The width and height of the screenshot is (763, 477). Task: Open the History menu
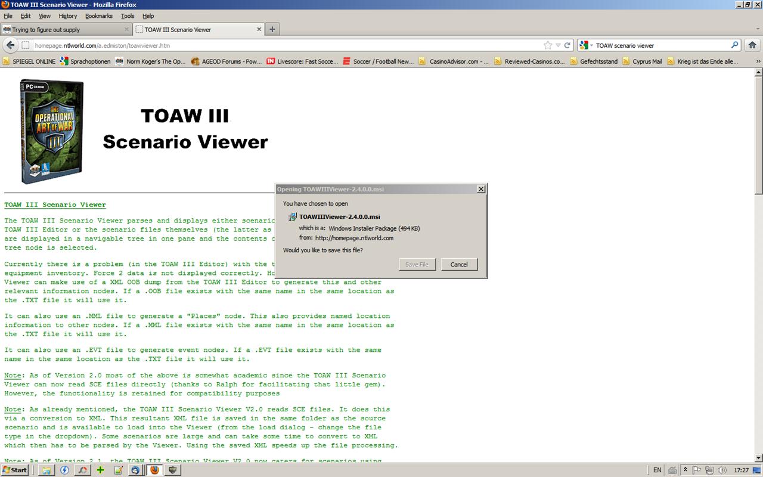(x=68, y=16)
